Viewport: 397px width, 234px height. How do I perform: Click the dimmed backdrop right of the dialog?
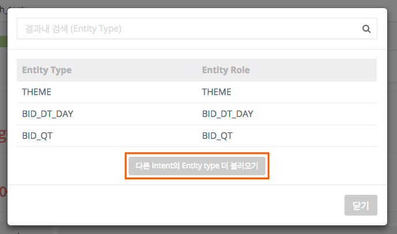pos(392,115)
